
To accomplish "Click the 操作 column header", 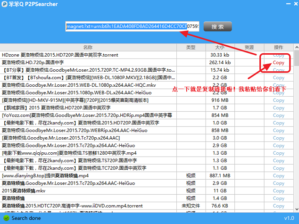I will point(279,47).
